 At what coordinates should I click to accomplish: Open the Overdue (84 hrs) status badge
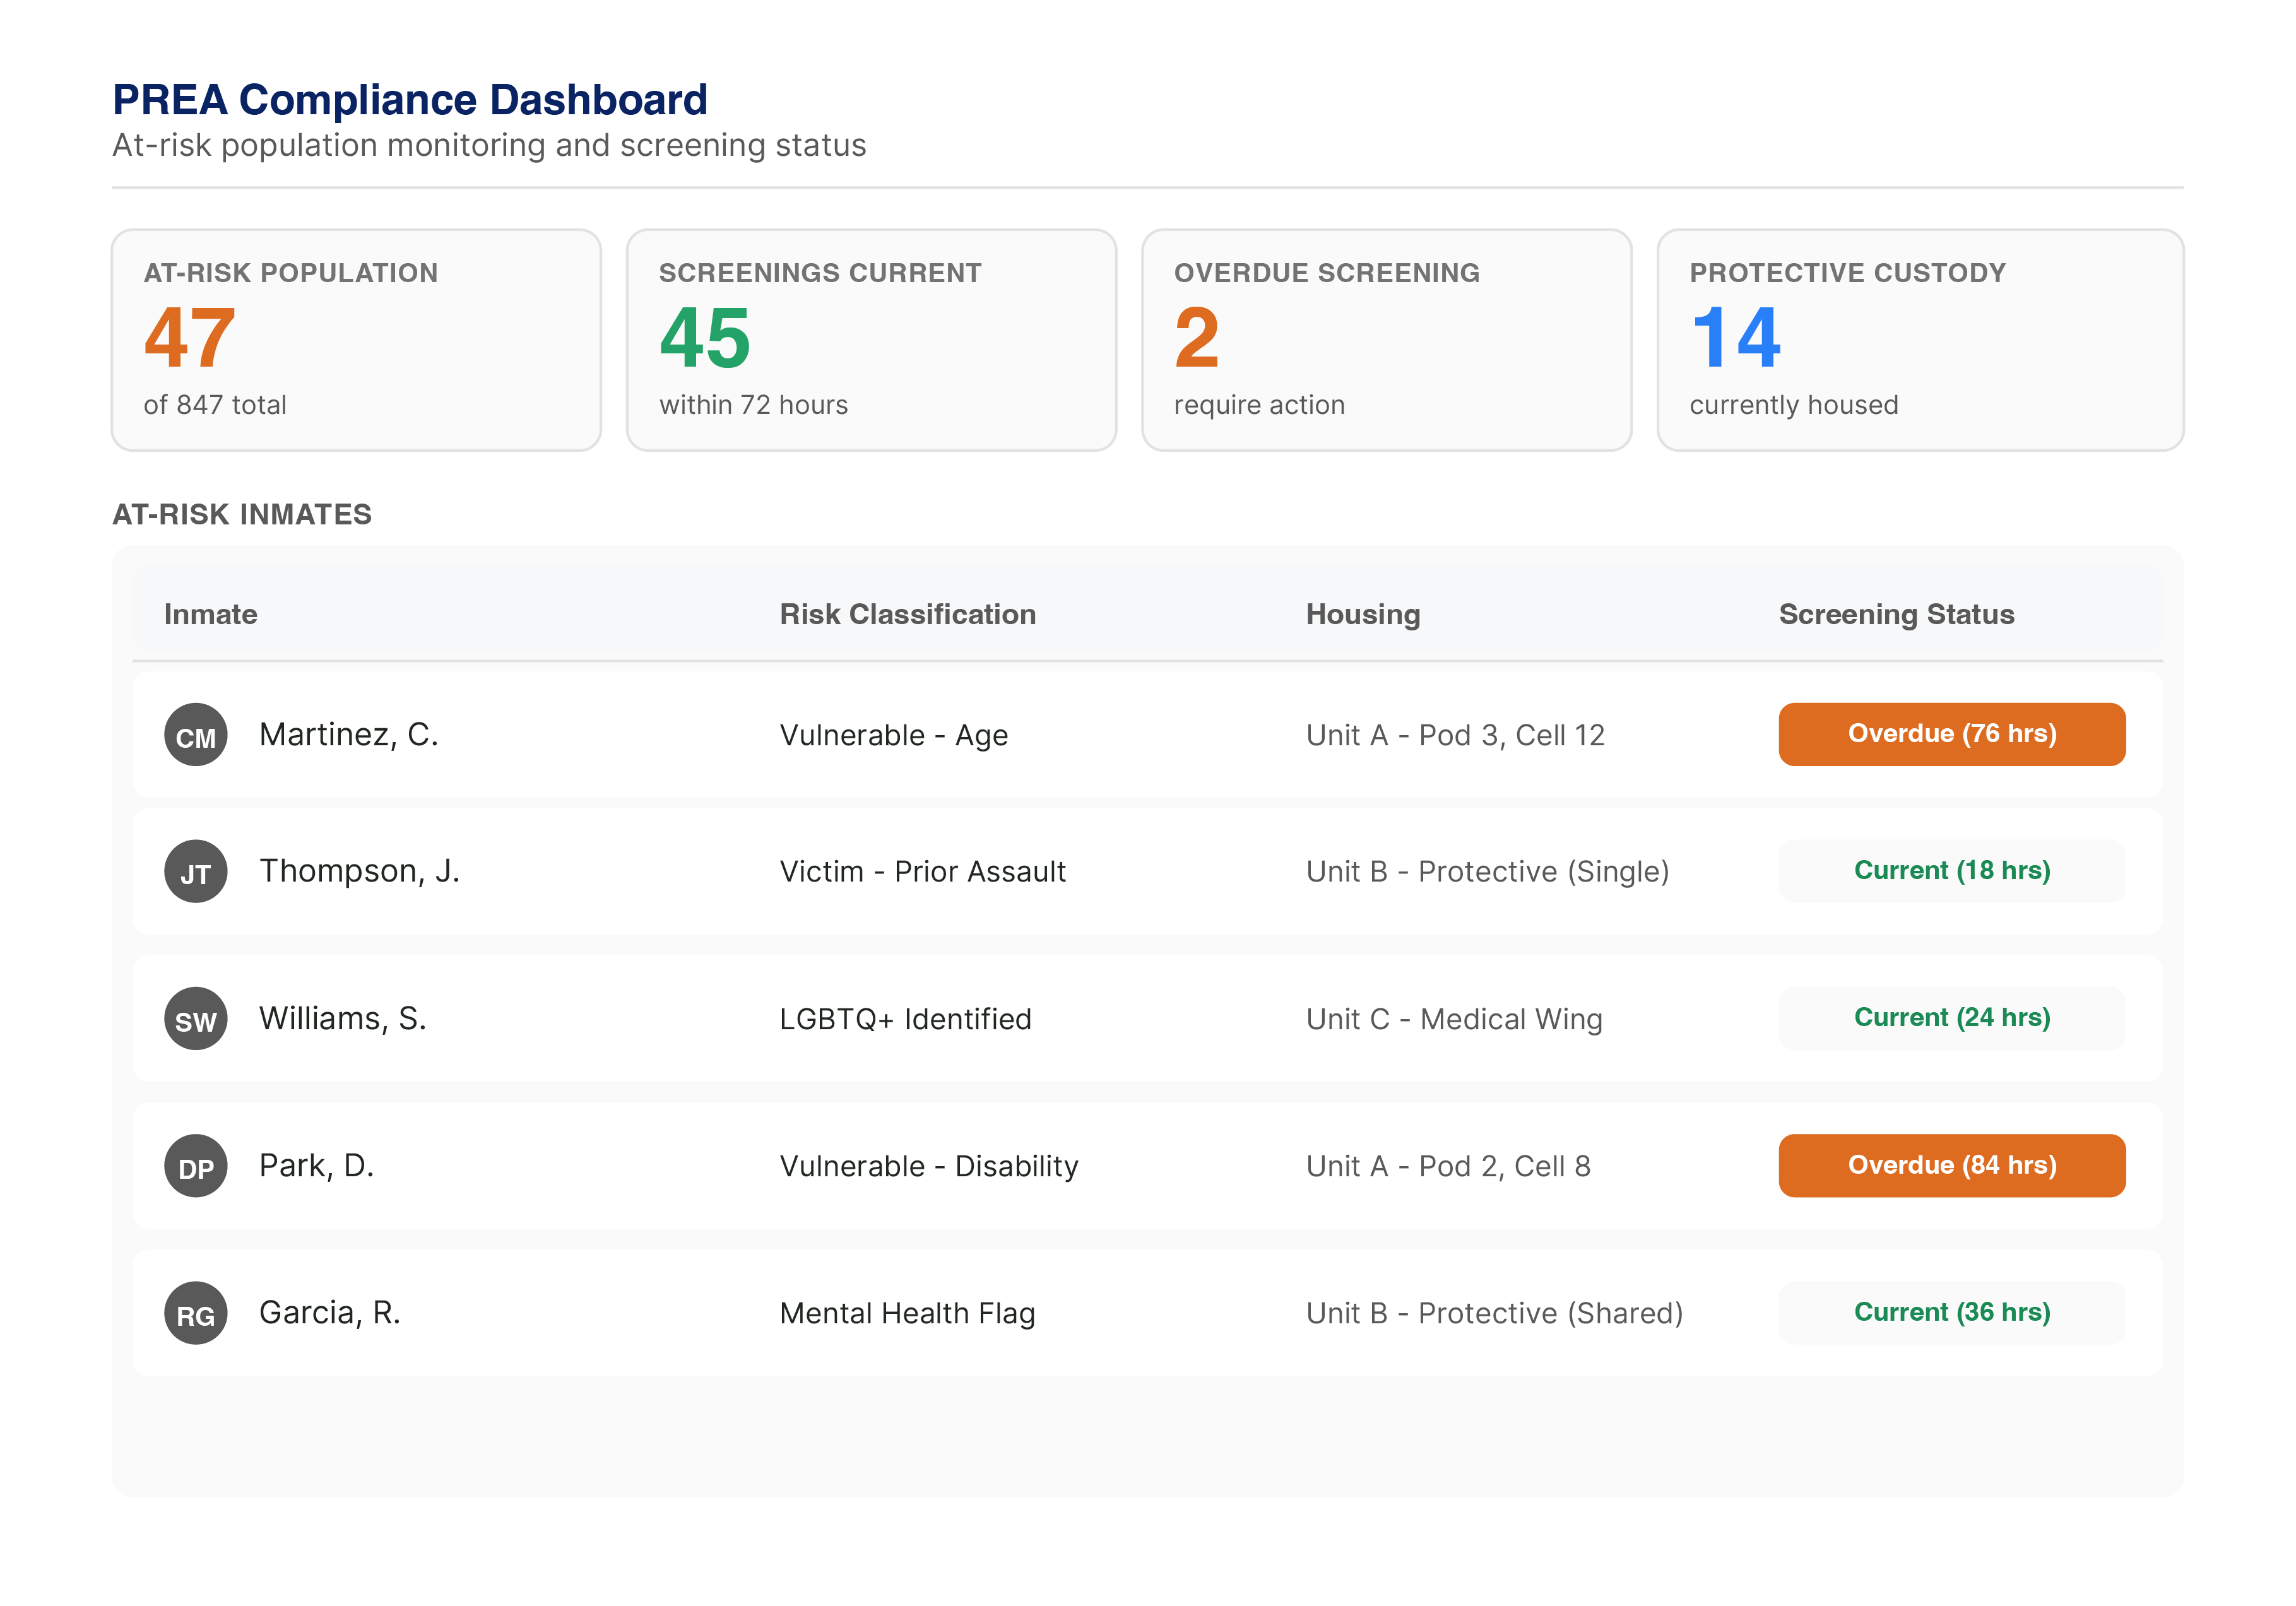(x=1951, y=1166)
